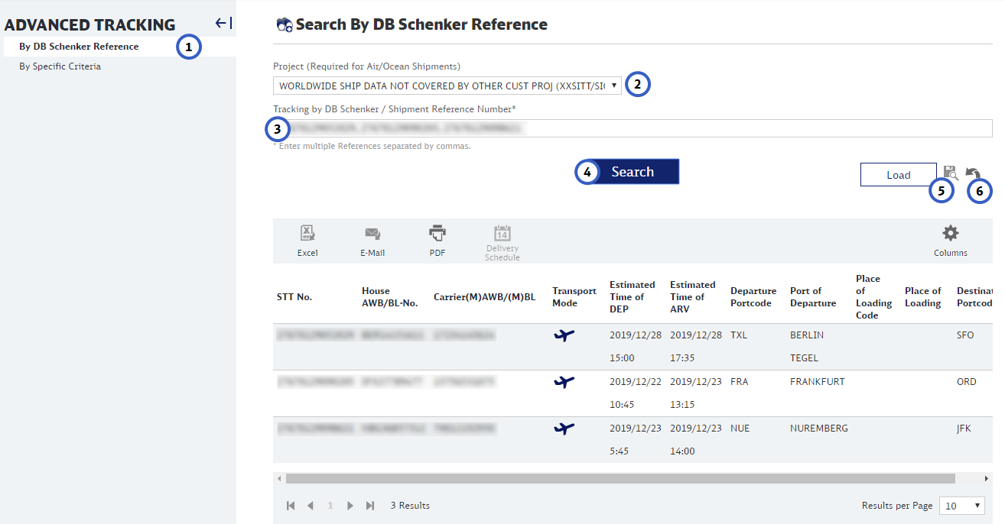The width and height of the screenshot is (1005, 524).
Task: Go to the previous results page
Action: 311,506
